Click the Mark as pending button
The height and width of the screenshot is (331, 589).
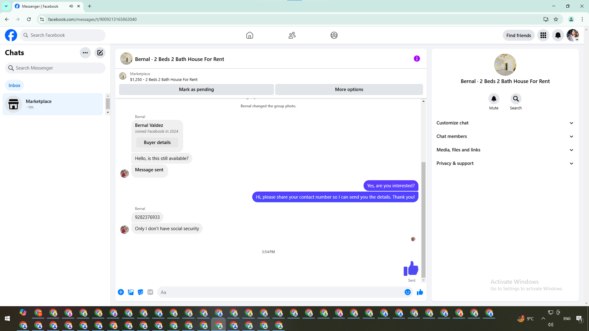click(x=196, y=89)
